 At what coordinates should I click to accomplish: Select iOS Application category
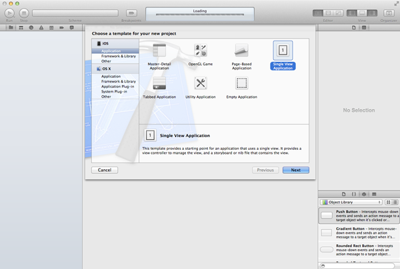[x=115, y=51]
